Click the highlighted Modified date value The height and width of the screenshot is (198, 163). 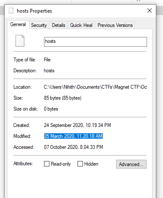(x=73, y=136)
